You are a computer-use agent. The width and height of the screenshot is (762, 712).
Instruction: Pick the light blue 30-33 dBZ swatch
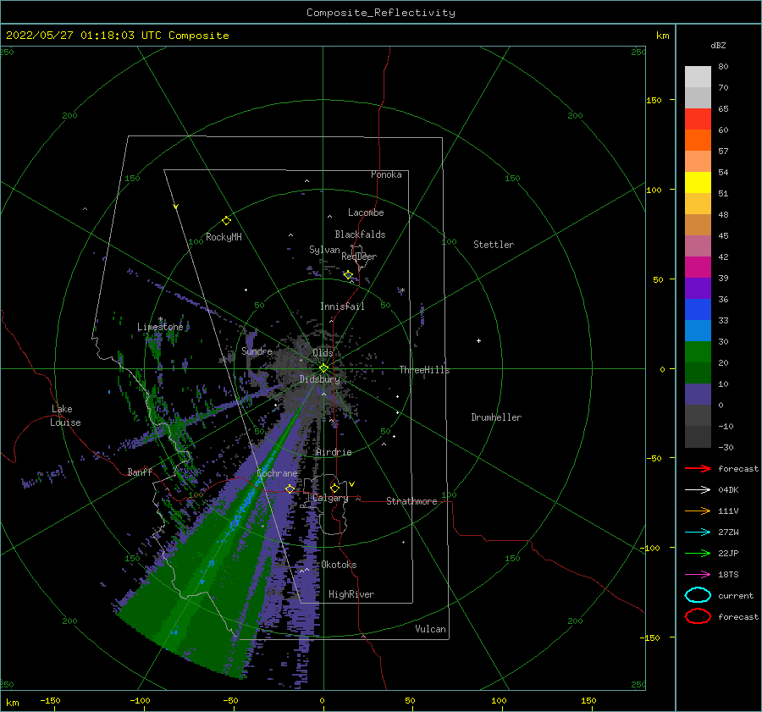pyautogui.click(x=698, y=331)
